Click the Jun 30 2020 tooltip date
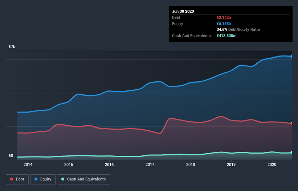298x191 pixels. click(183, 11)
